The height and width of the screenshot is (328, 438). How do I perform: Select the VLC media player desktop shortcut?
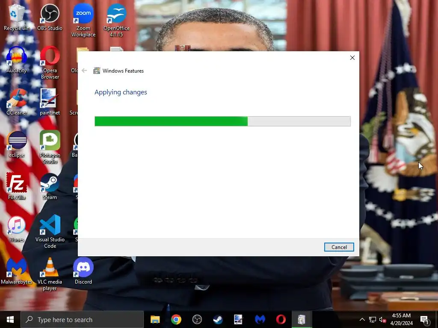(x=50, y=274)
